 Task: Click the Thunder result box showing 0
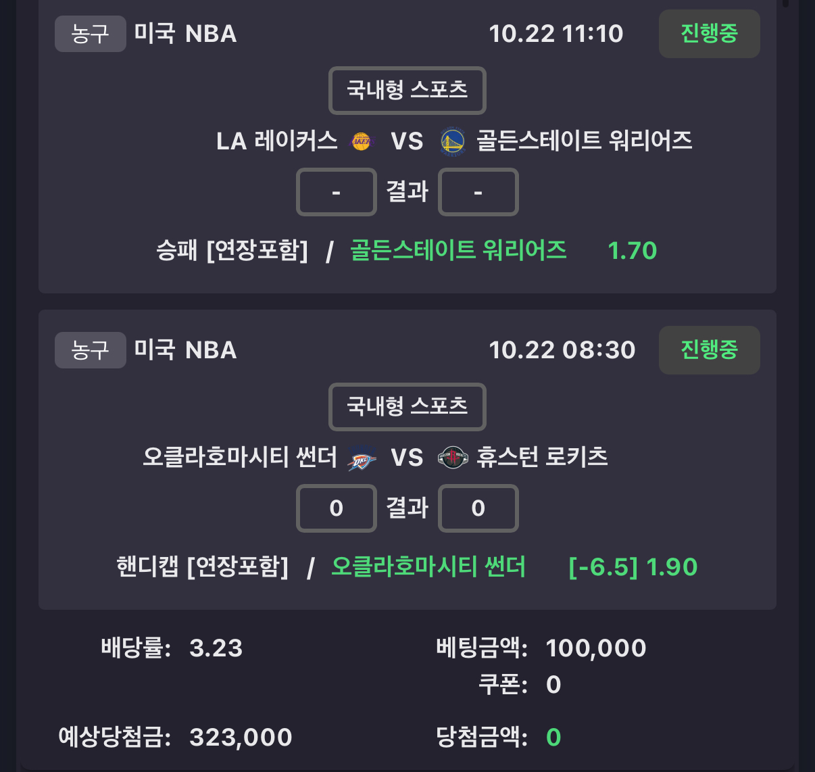336,508
